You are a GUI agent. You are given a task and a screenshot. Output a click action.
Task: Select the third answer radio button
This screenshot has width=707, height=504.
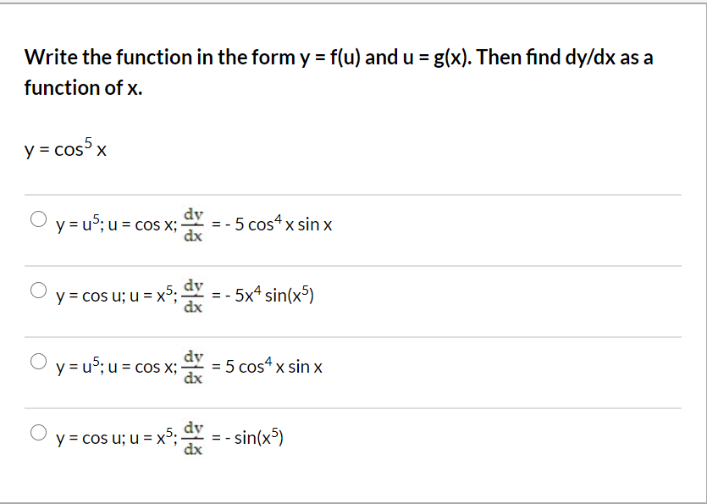click(38, 360)
